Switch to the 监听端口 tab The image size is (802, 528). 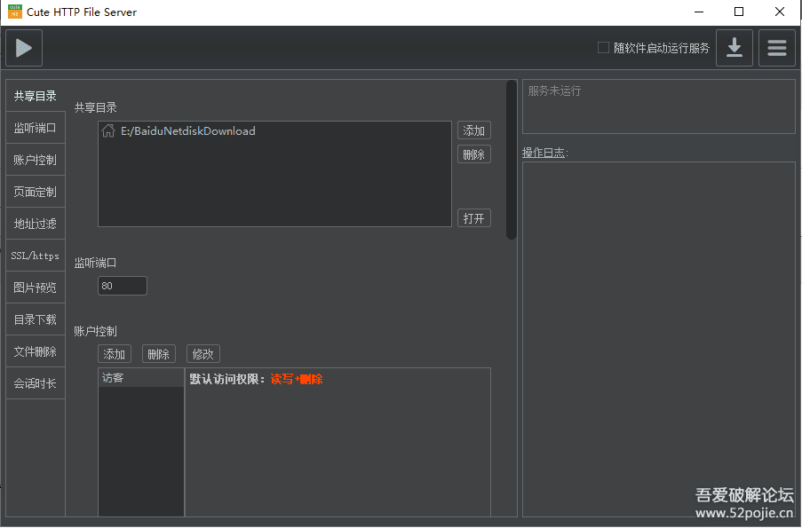pos(36,128)
